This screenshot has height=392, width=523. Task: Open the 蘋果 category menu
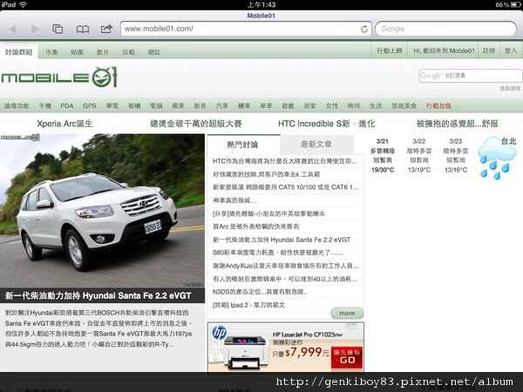coord(178,106)
